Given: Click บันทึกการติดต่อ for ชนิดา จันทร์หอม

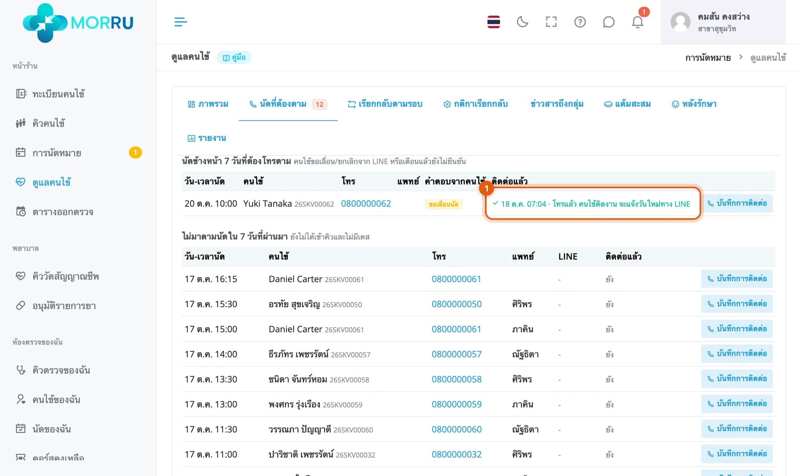Looking at the screenshot, I should (737, 379).
